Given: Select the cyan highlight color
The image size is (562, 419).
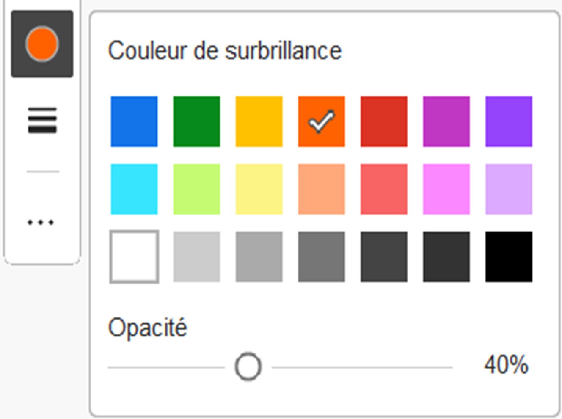Looking at the screenshot, I should (x=134, y=188).
